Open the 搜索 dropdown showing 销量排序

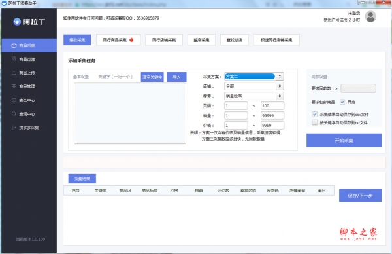coord(254,96)
